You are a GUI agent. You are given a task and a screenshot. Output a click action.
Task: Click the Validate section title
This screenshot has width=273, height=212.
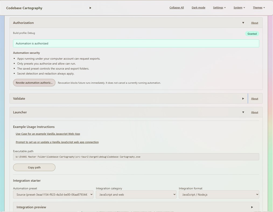19,99
